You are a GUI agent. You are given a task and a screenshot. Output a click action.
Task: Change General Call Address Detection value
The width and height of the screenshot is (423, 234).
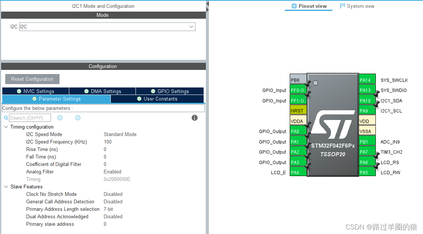click(x=113, y=202)
